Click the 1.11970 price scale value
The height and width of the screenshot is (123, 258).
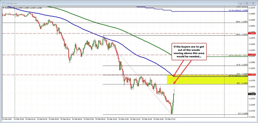(x=252, y=68)
